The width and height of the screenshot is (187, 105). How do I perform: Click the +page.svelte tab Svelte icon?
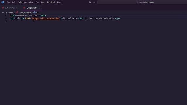coord(24,8)
